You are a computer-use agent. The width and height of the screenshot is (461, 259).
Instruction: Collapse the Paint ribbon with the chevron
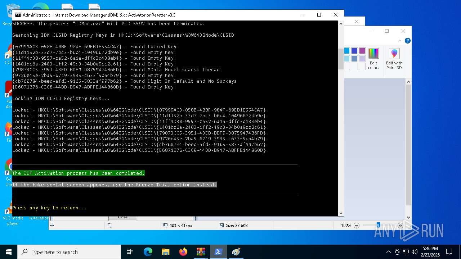(x=399, y=41)
